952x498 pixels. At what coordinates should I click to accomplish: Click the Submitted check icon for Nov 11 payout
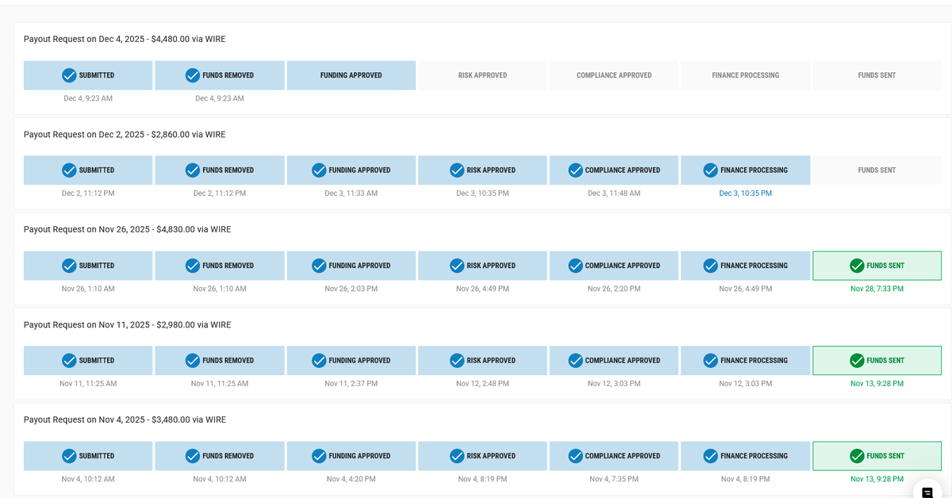click(69, 361)
